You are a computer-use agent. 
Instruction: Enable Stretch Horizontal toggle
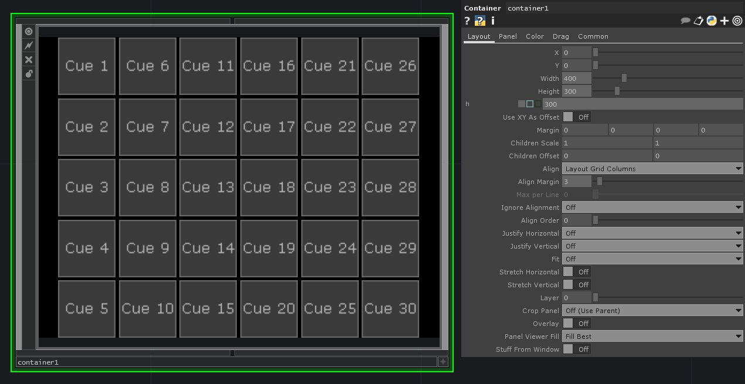pos(569,272)
